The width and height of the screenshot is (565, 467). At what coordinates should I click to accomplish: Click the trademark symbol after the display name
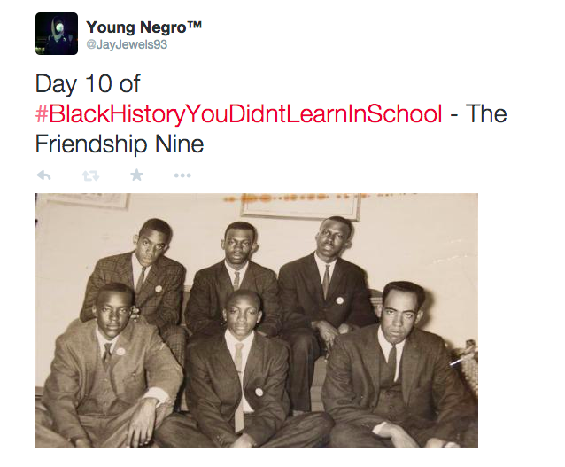(195, 24)
